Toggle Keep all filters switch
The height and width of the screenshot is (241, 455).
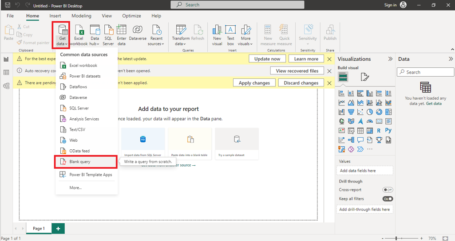[x=388, y=199]
